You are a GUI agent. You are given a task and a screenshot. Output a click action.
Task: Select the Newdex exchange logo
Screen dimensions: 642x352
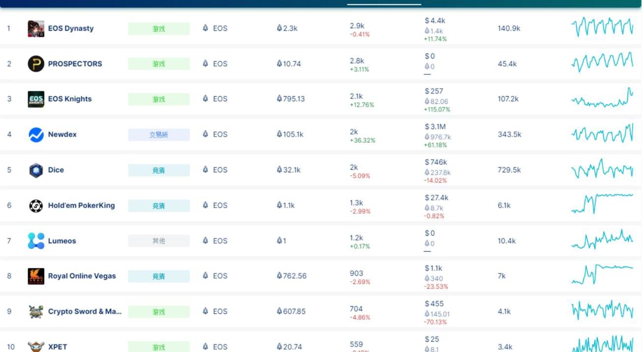pos(36,135)
